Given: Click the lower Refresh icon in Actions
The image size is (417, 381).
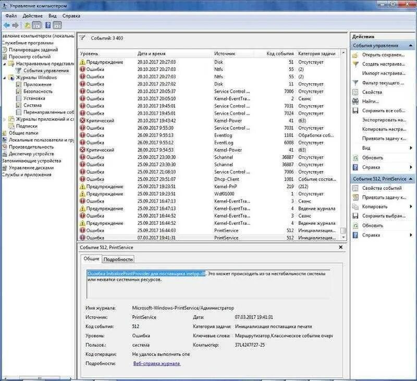Looking at the screenshot, I should pyautogui.click(x=355, y=226).
